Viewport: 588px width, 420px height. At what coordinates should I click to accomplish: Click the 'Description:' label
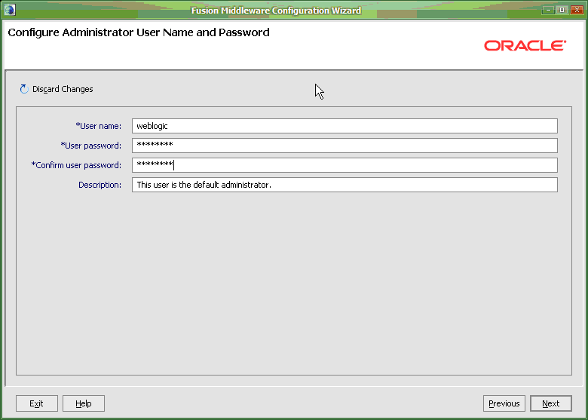click(x=100, y=185)
